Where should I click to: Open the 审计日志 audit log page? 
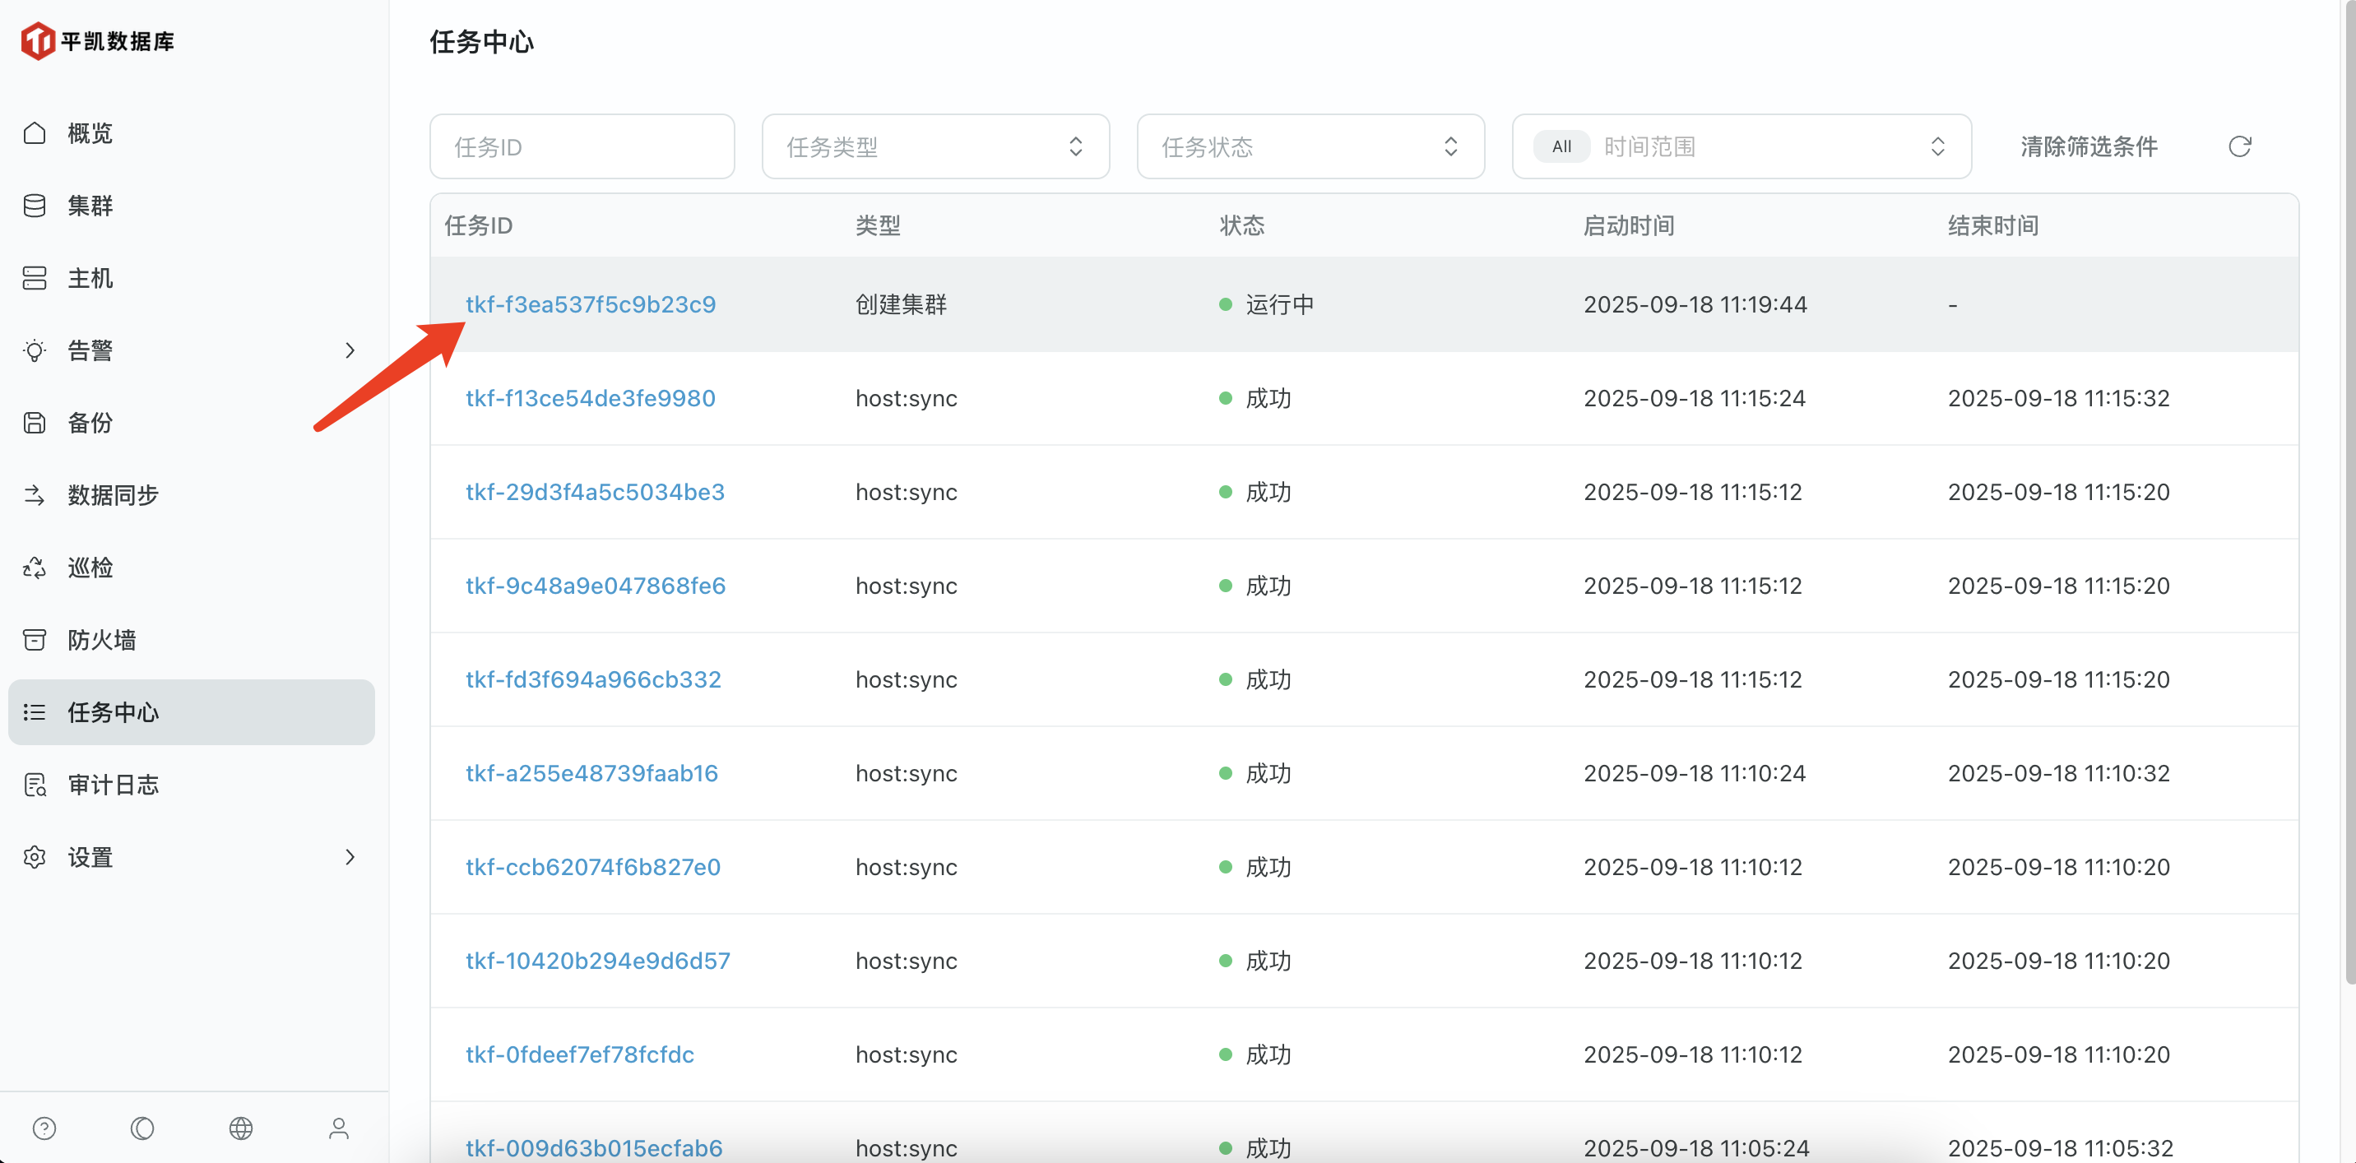[114, 785]
